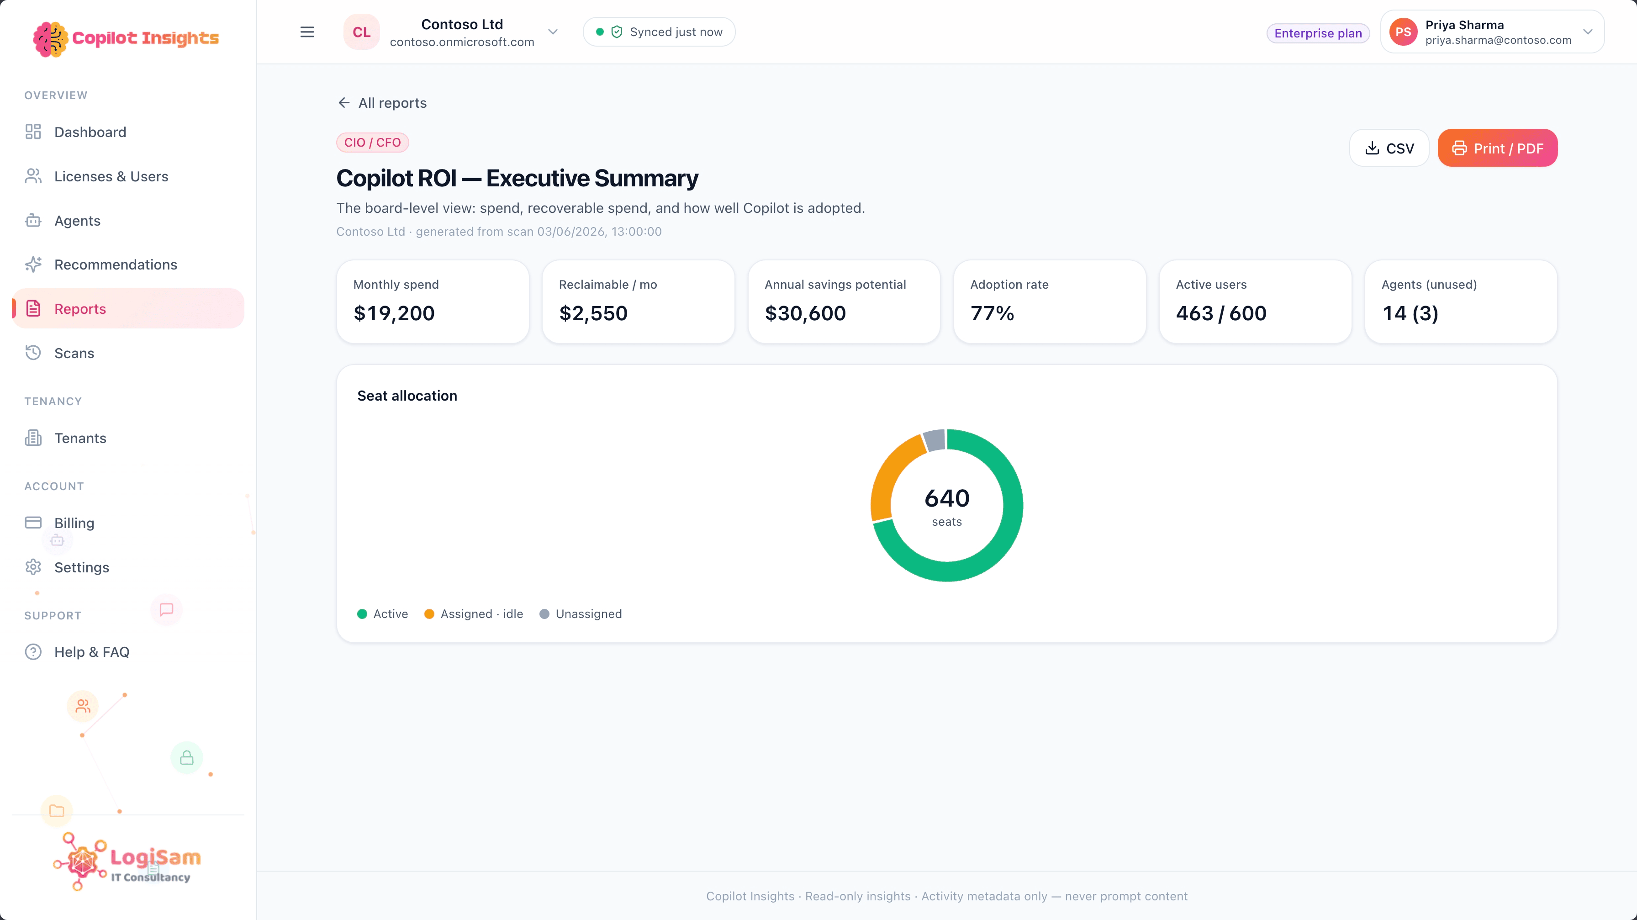Screen dimensions: 1637x920
Task: Open the Tenants page
Action: pos(128,438)
